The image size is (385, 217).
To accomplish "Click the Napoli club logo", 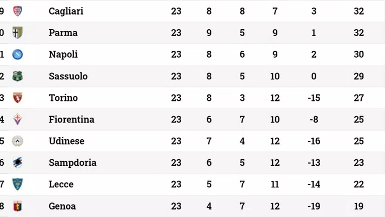I will 17,54.
